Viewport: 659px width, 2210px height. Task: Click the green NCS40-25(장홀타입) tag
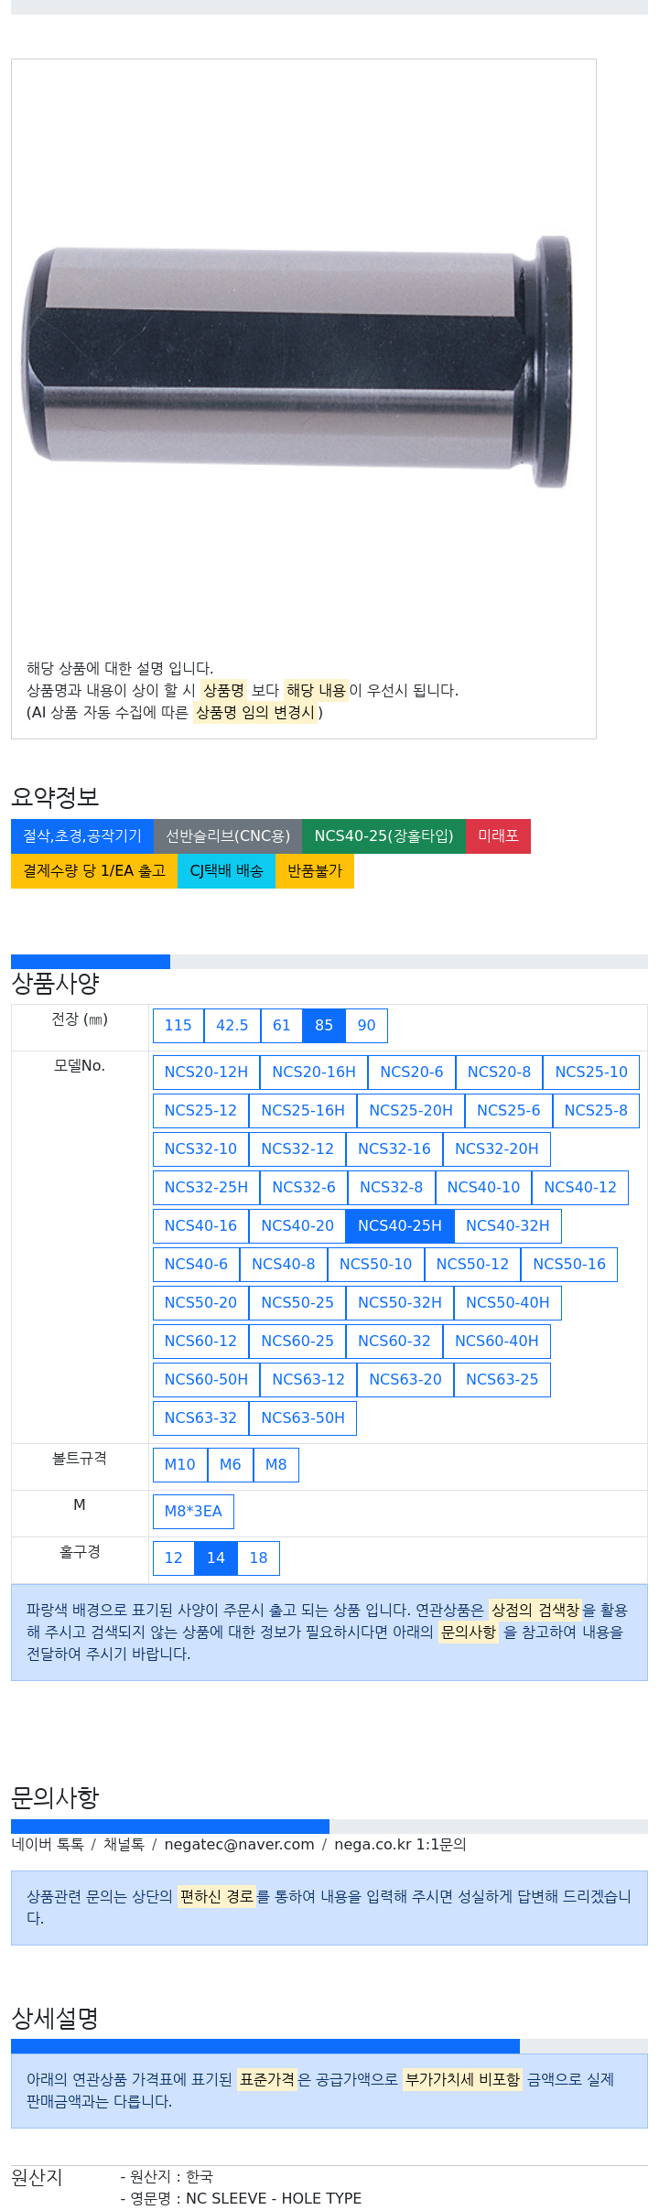point(384,836)
